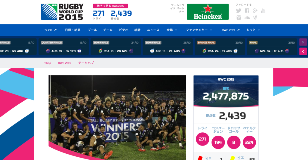
Task: Open the Twitter social icon
Action: (239, 11)
